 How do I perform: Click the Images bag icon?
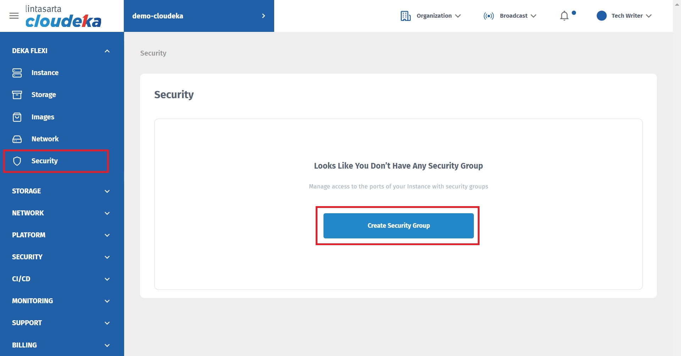coord(17,117)
